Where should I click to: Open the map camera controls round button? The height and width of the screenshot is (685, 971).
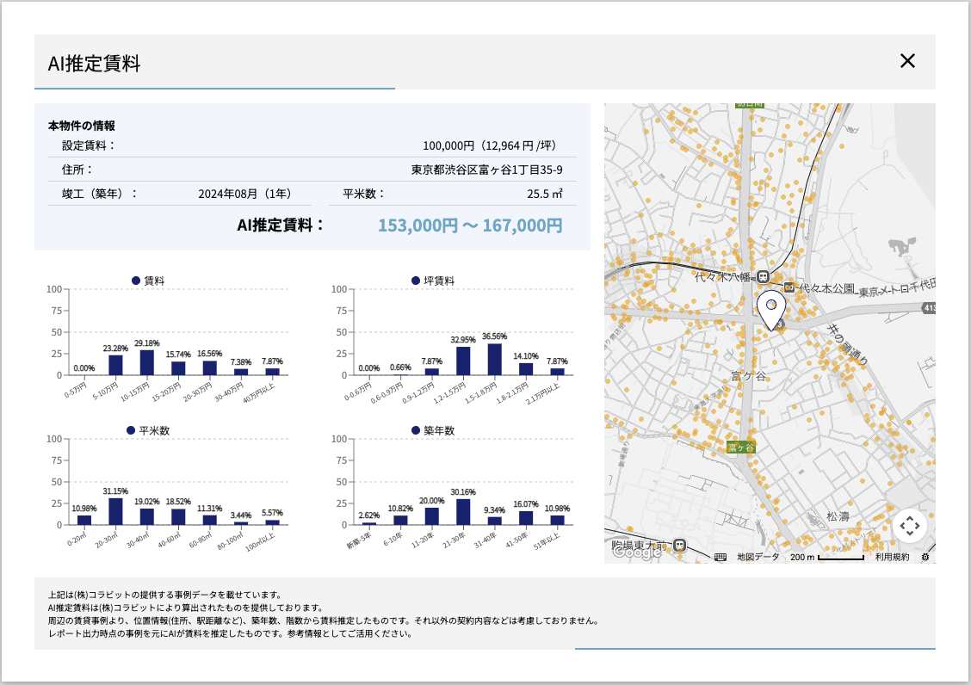click(910, 526)
